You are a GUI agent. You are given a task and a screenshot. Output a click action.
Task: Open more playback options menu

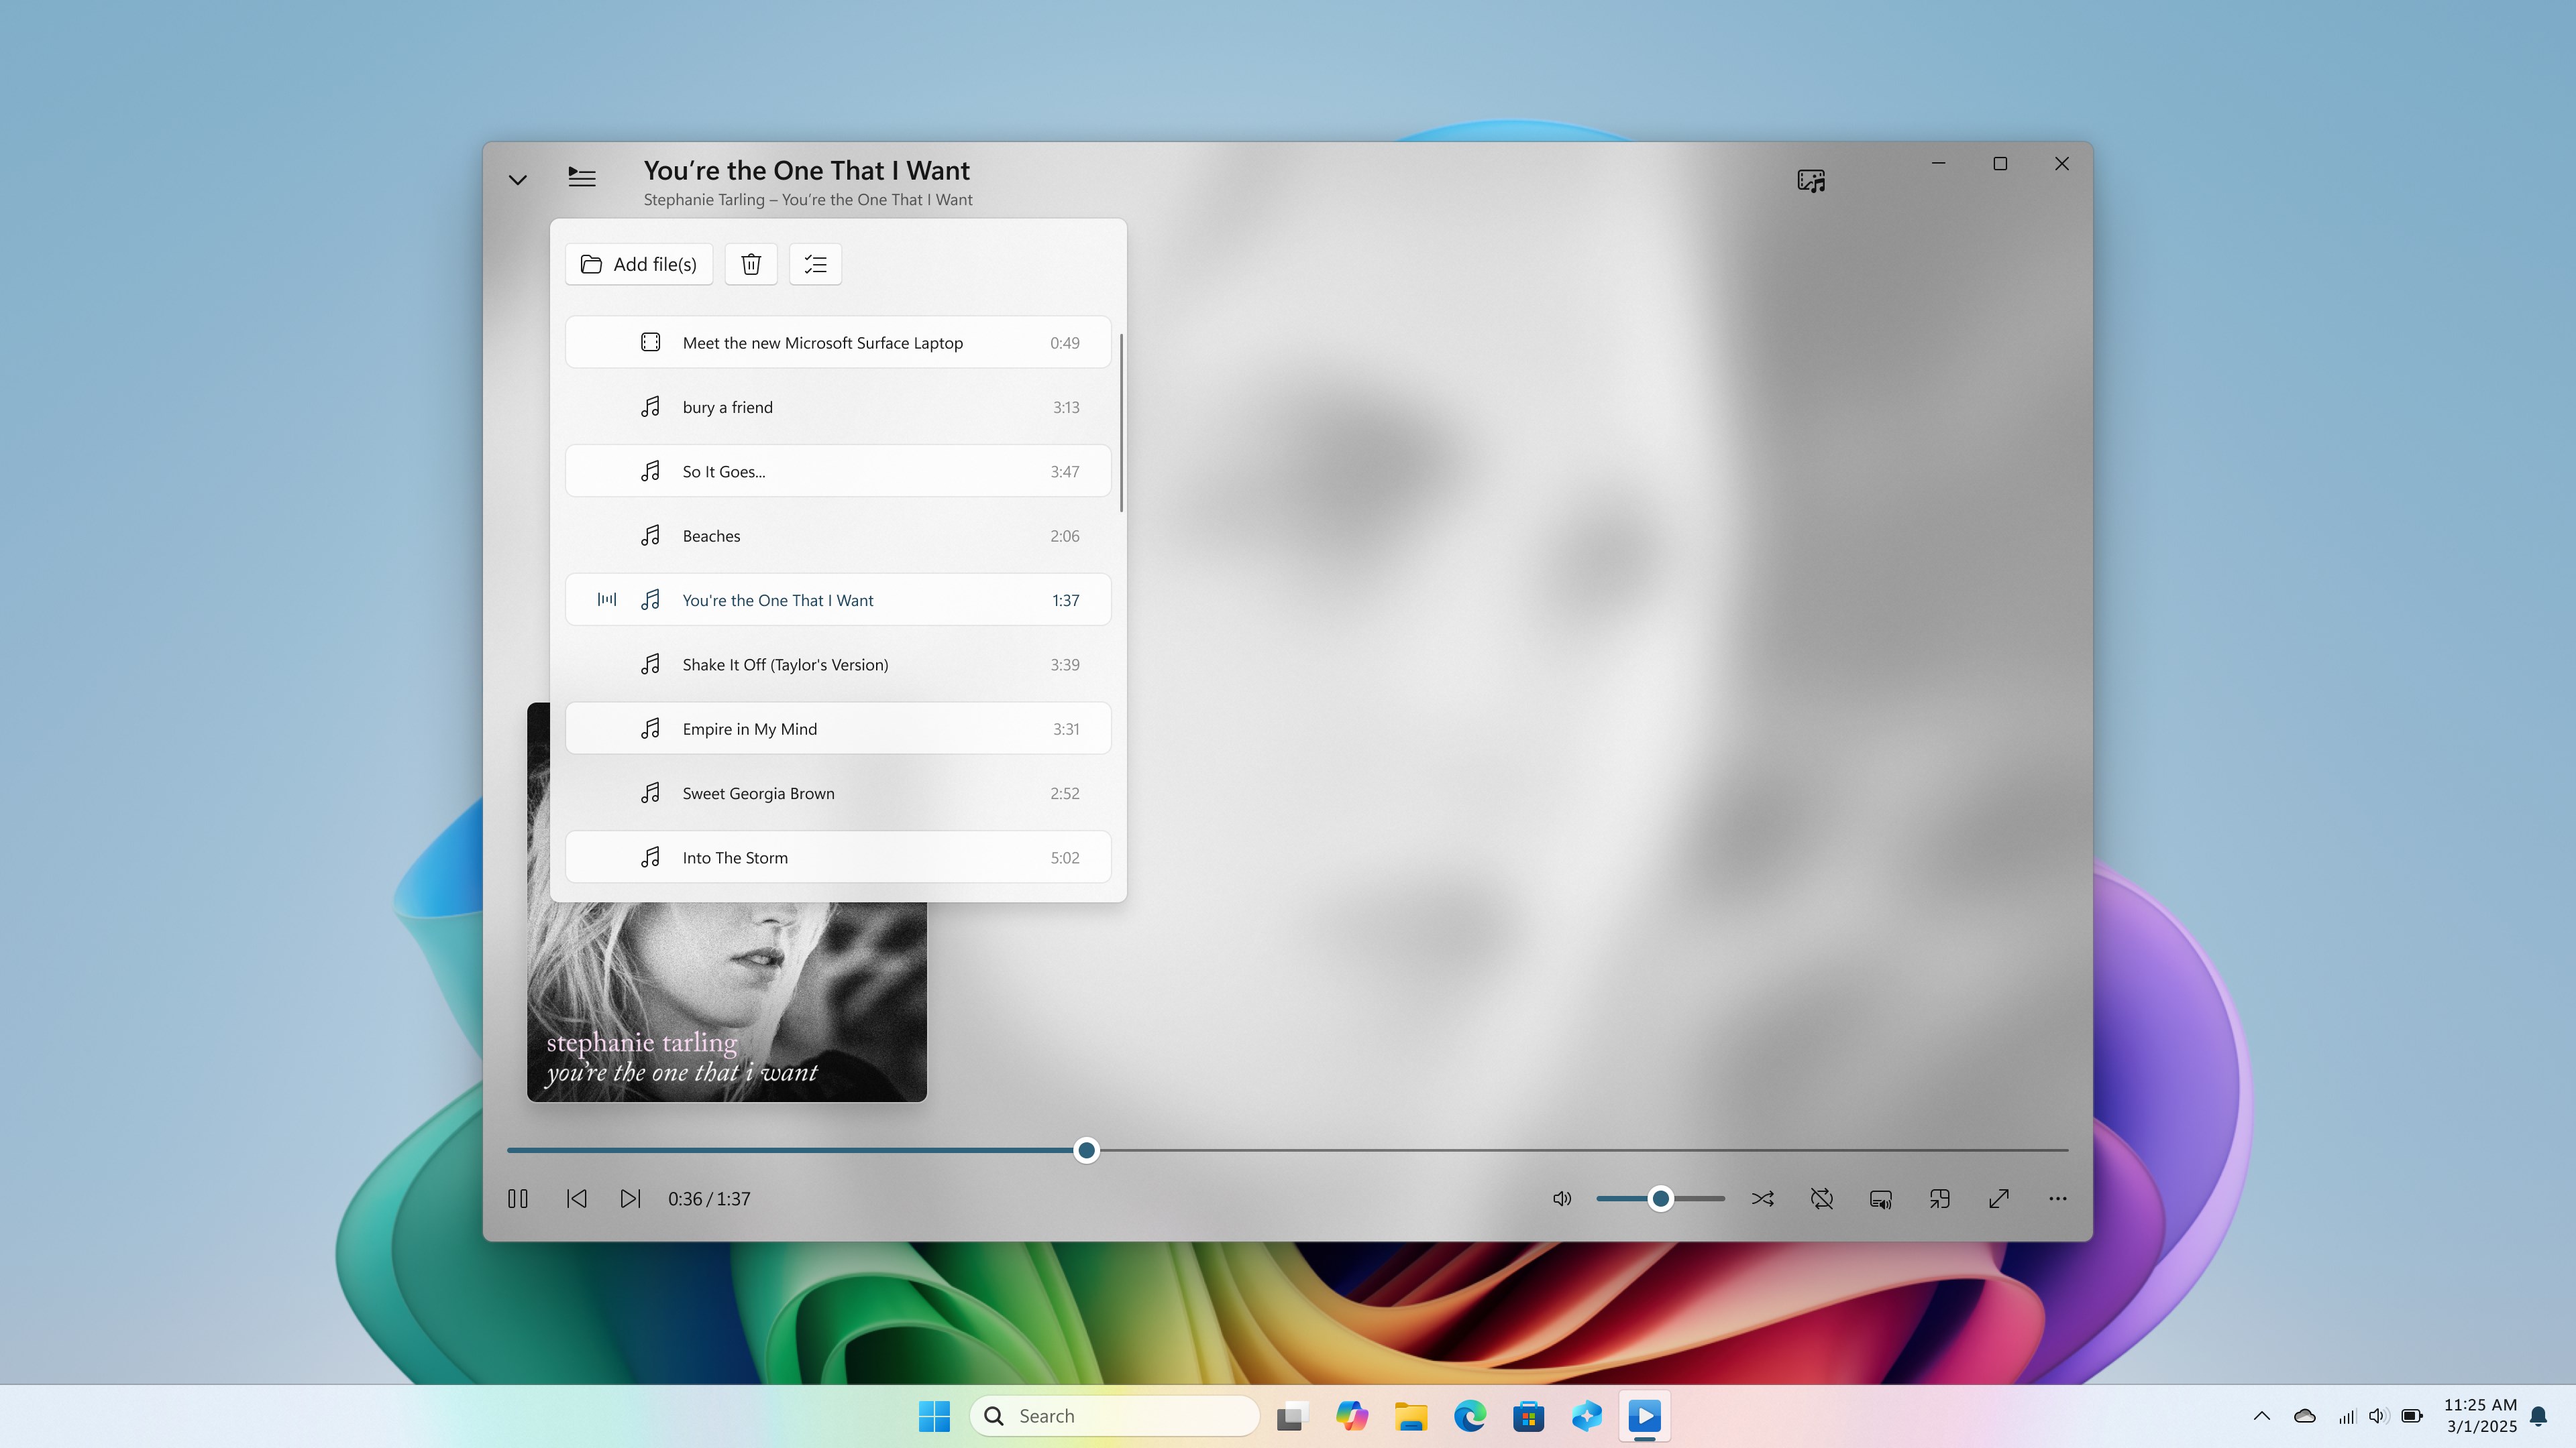pos(2057,1198)
